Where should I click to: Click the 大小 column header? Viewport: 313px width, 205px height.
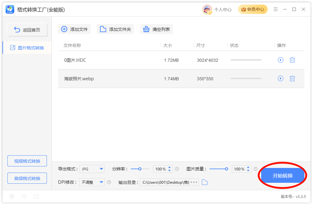click(x=168, y=45)
